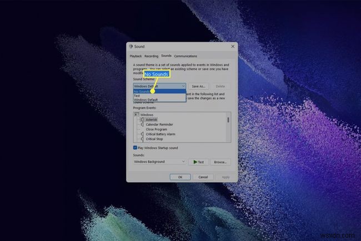Click speaker icon beside Critical Stop

(x=142, y=139)
